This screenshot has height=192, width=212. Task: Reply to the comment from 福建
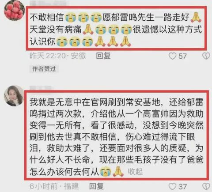(96, 186)
